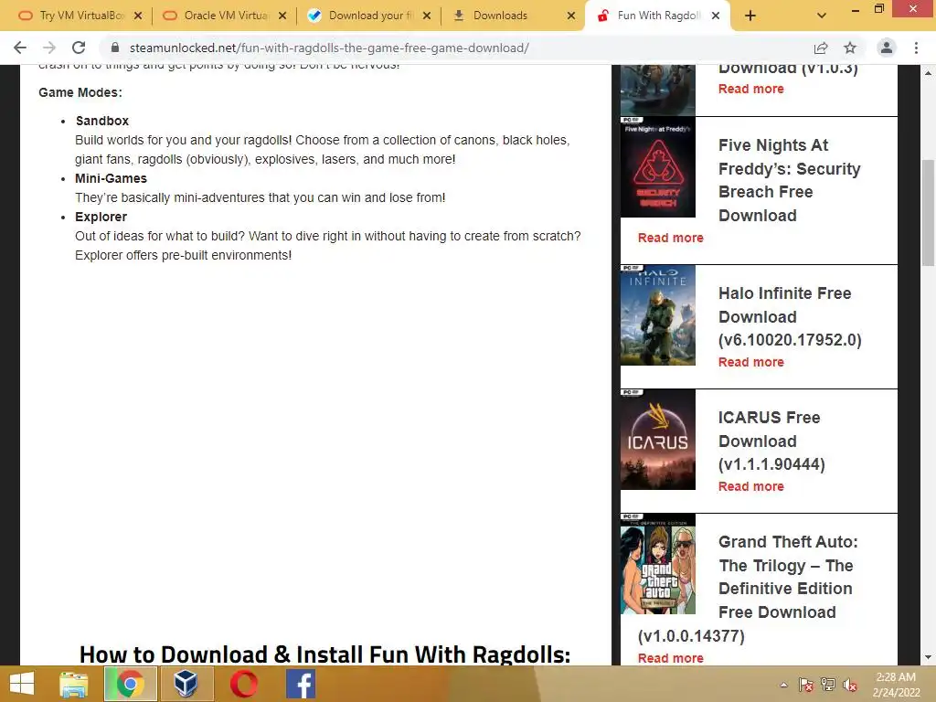
Task: Click the lock icon in address bar
Action: point(115,48)
